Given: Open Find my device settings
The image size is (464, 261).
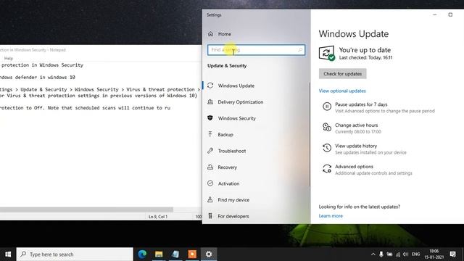Looking at the screenshot, I should point(233,200).
